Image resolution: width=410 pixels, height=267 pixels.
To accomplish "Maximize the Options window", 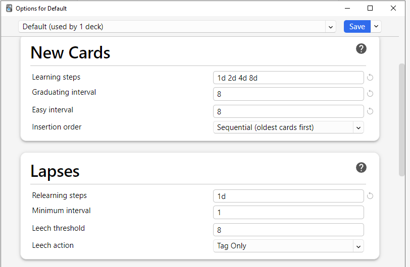I will click(370, 9).
